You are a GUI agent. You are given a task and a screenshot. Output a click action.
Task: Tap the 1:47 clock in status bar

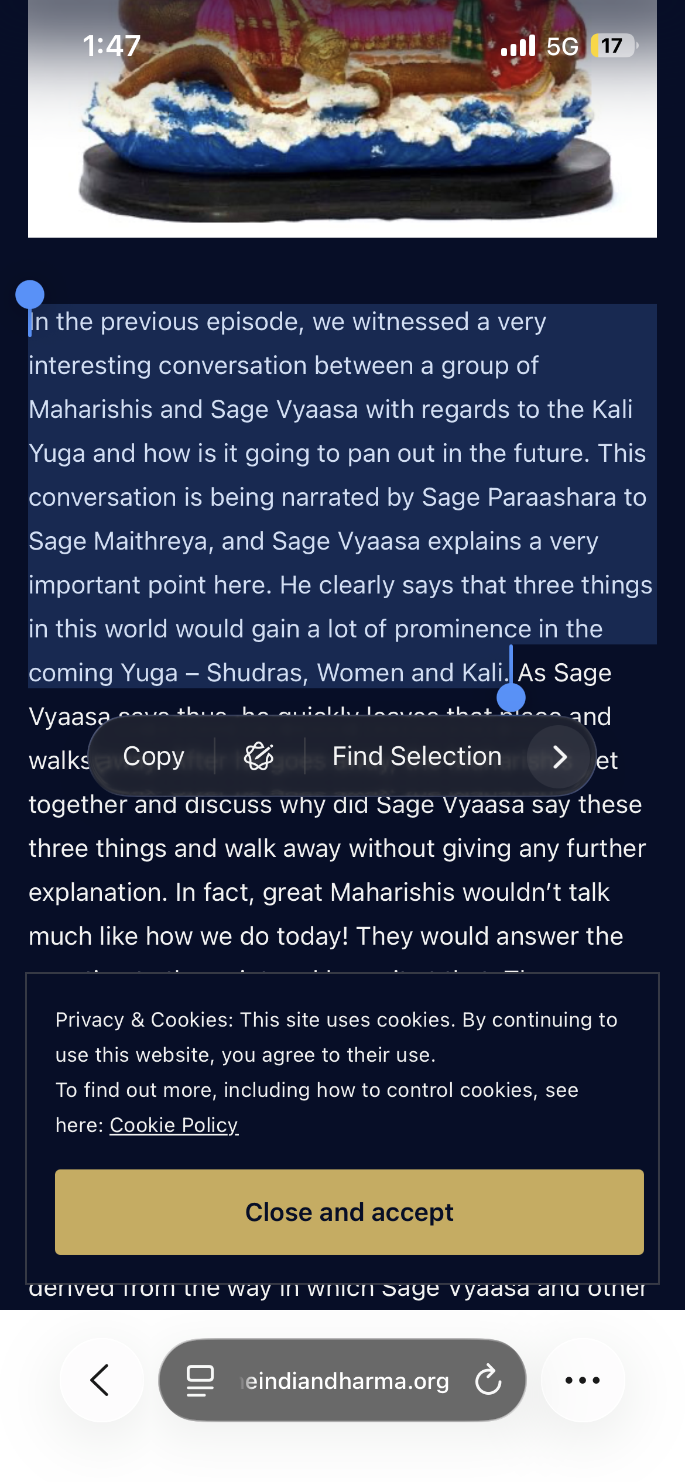[x=111, y=46]
